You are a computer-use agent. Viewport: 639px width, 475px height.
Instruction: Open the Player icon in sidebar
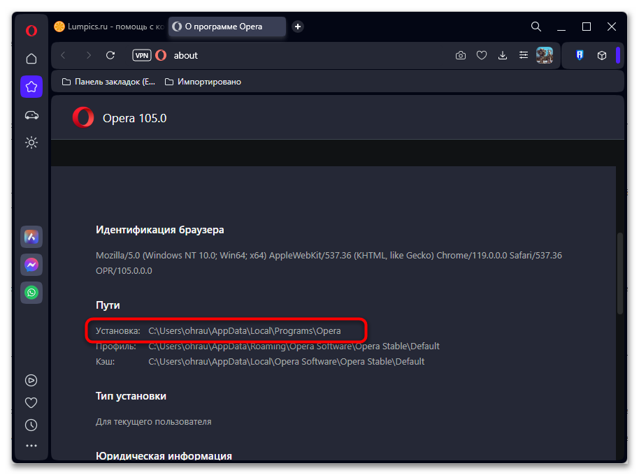[31, 381]
